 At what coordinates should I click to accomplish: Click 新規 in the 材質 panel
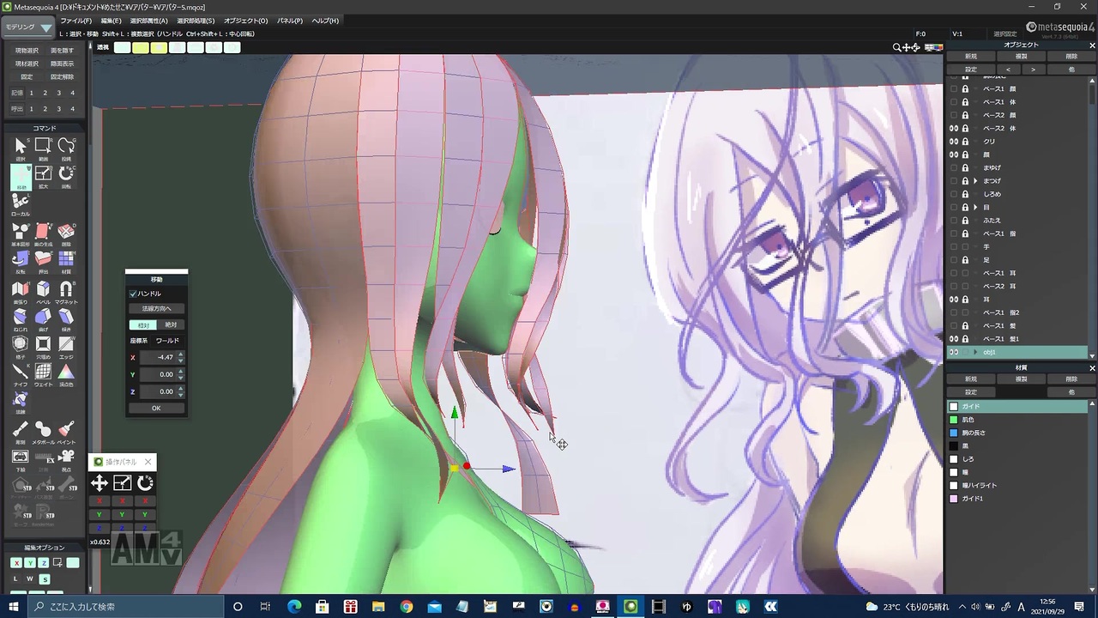point(971,379)
